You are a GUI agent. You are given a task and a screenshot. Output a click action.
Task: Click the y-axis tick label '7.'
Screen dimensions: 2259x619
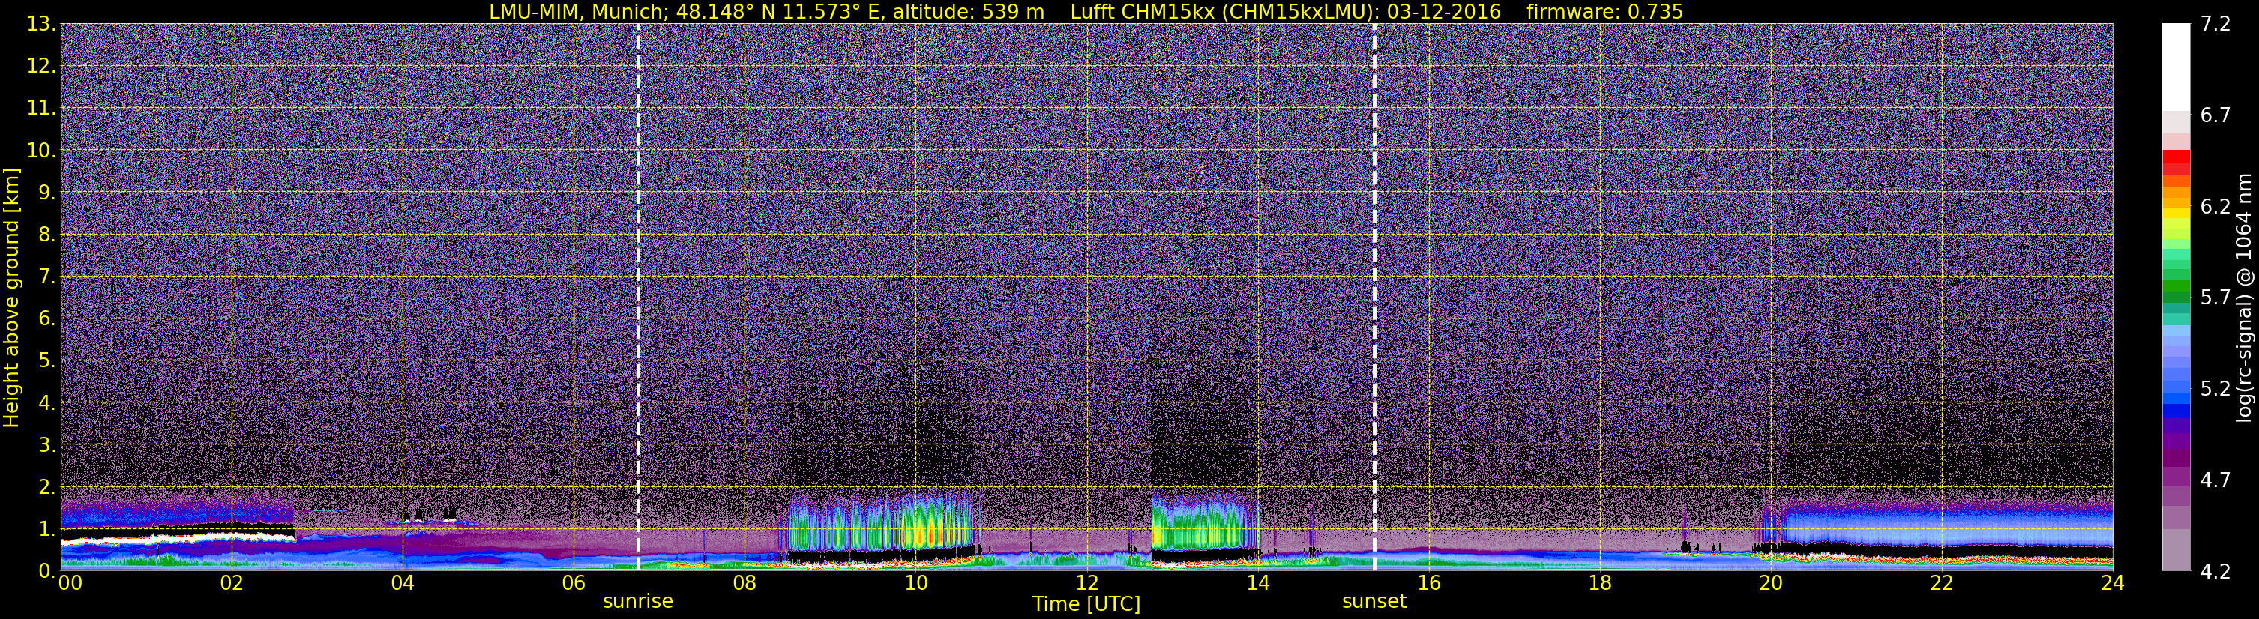click(x=46, y=277)
